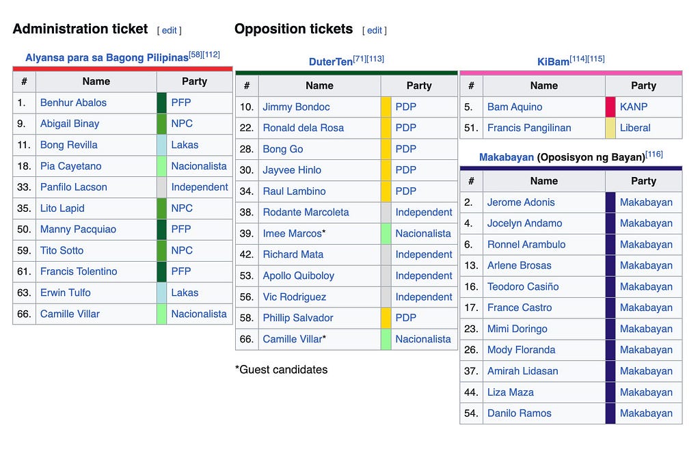This screenshot has width=700, height=449.
Task: Click the Liberal party link
Action: tap(635, 128)
